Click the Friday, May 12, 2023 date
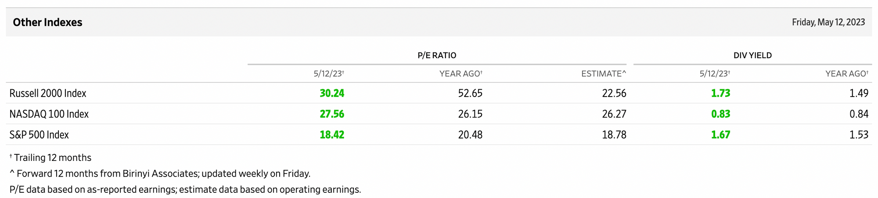Image resolution: width=878 pixels, height=198 pixels. (828, 22)
